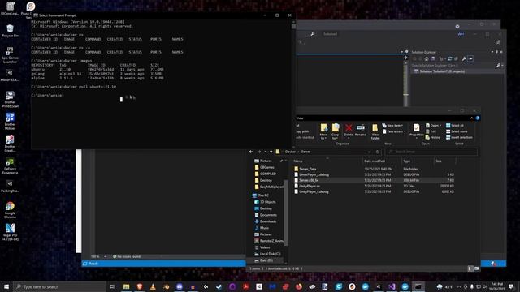The width and height of the screenshot is (520, 292).
Task: Sort files by Type column
Action: click(x=406, y=161)
